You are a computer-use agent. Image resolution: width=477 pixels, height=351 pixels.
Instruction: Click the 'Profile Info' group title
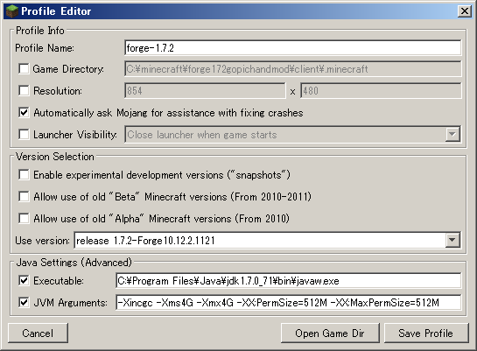coord(40,31)
